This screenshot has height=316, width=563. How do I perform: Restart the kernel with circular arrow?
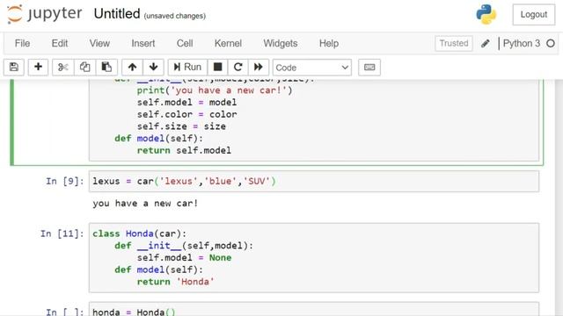tap(238, 67)
